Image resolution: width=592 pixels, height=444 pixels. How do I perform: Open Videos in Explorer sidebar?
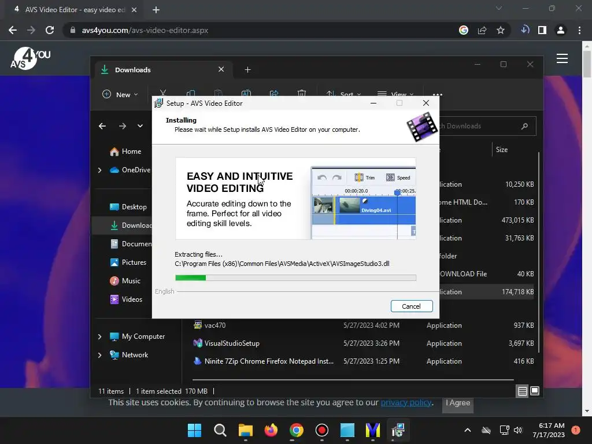click(x=126, y=299)
